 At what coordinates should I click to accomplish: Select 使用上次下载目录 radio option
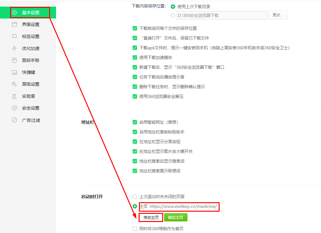[x=173, y=7]
